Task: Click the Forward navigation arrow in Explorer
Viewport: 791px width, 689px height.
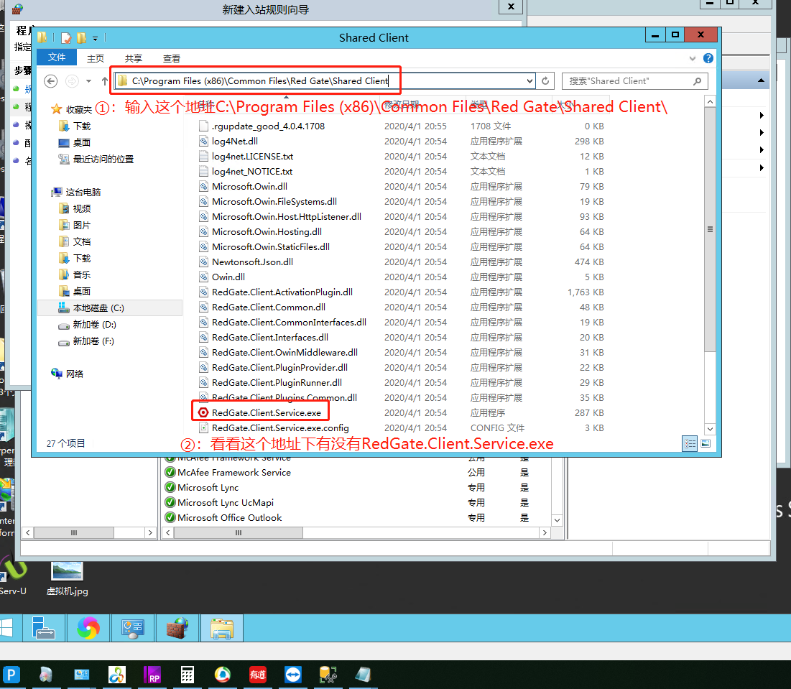Action: [72, 81]
